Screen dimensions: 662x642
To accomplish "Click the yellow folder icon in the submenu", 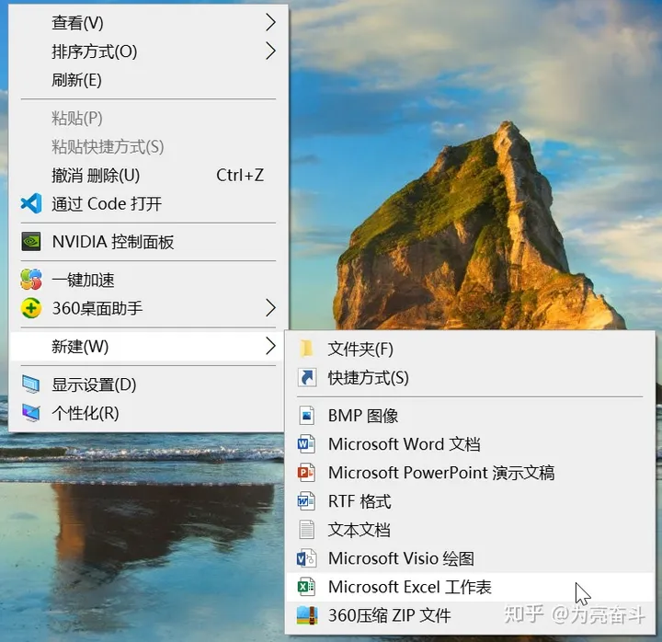I will 306,349.
